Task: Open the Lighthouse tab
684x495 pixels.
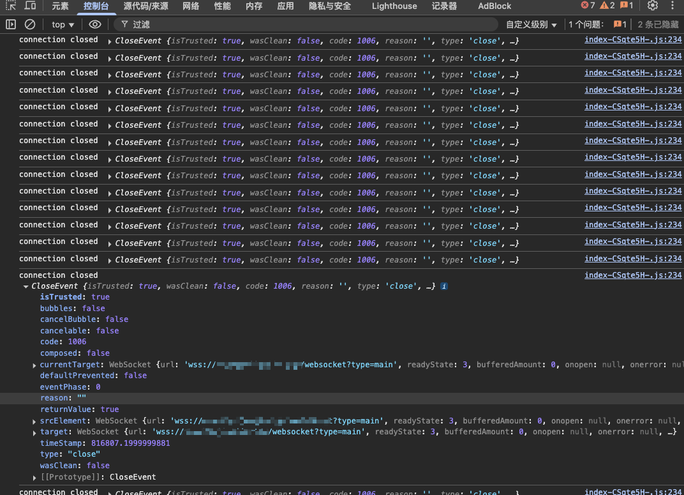Action: point(394,6)
